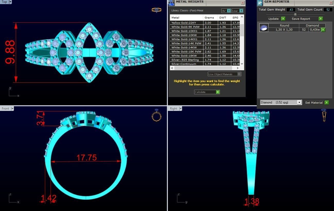
Task: Click the green arrow next to Set Material
Action: [327, 102]
